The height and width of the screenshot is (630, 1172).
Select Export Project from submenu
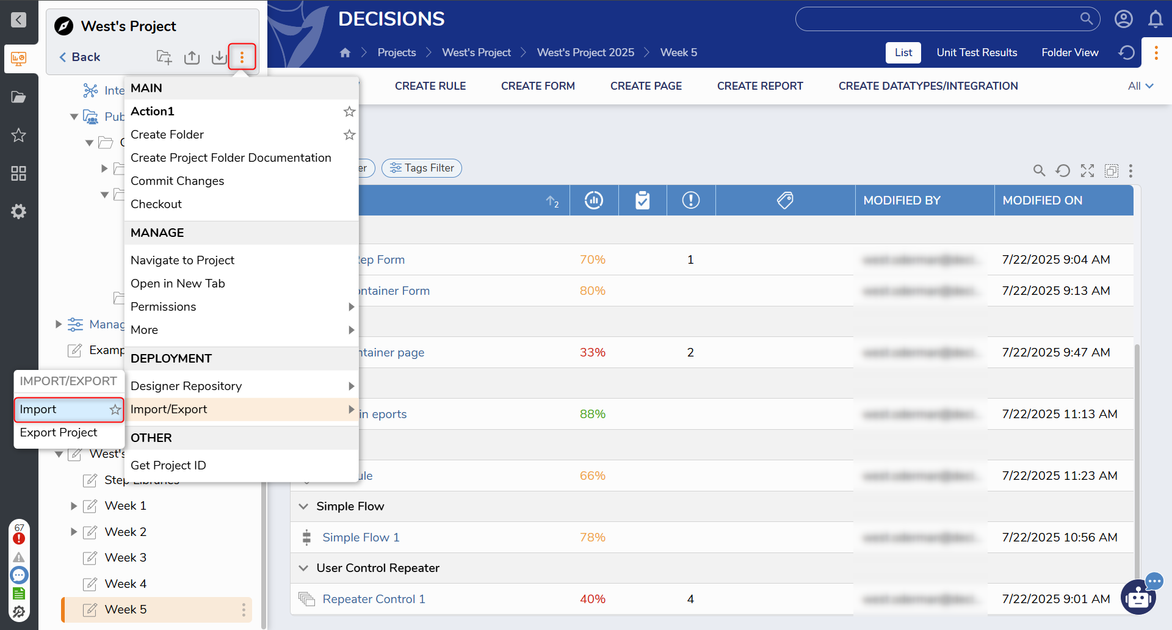(59, 433)
